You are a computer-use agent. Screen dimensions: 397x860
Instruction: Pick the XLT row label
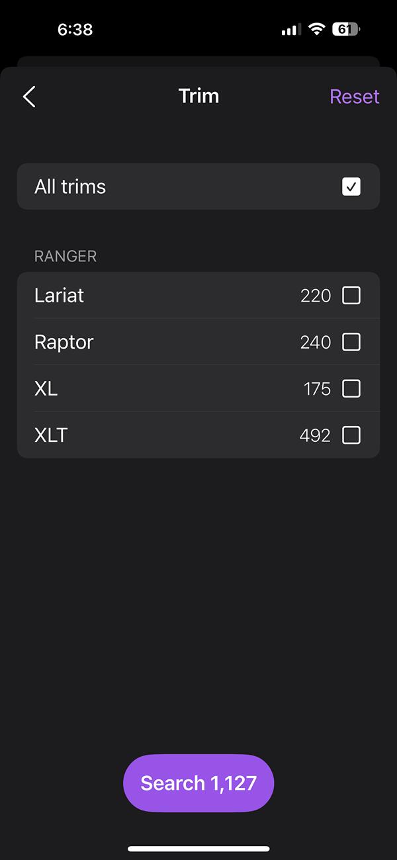[x=51, y=435]
